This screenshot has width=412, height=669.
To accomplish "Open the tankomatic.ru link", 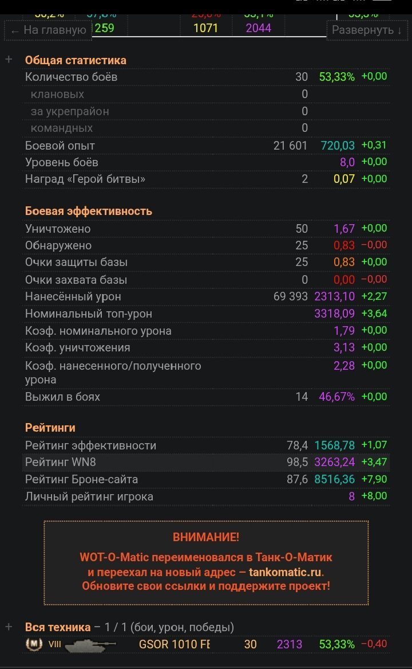I will (286, 572).
